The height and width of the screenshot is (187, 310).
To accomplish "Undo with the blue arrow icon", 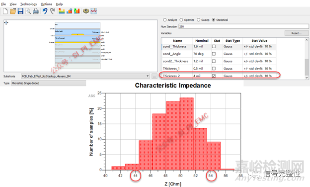I will (x=45, y=11).
